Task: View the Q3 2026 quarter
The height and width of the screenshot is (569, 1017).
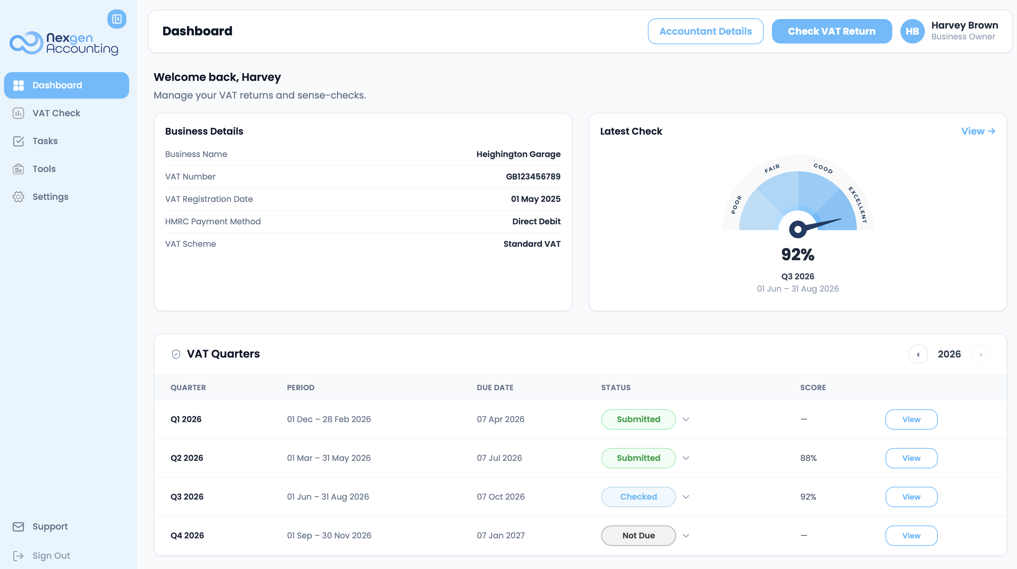Action: point(911,497)
